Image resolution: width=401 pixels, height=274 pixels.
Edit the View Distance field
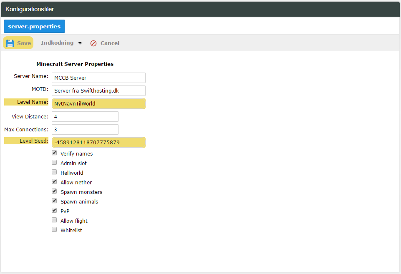(x=85, y=116)
